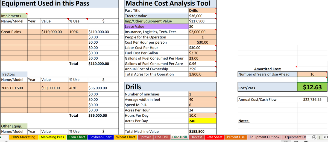Click the People for the Operation value
Image resolution: width=328 pixels, height=142 pixels.
tap(202, 37)
